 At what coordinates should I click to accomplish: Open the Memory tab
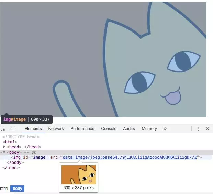pyautogui.click(x=149, y=129)
